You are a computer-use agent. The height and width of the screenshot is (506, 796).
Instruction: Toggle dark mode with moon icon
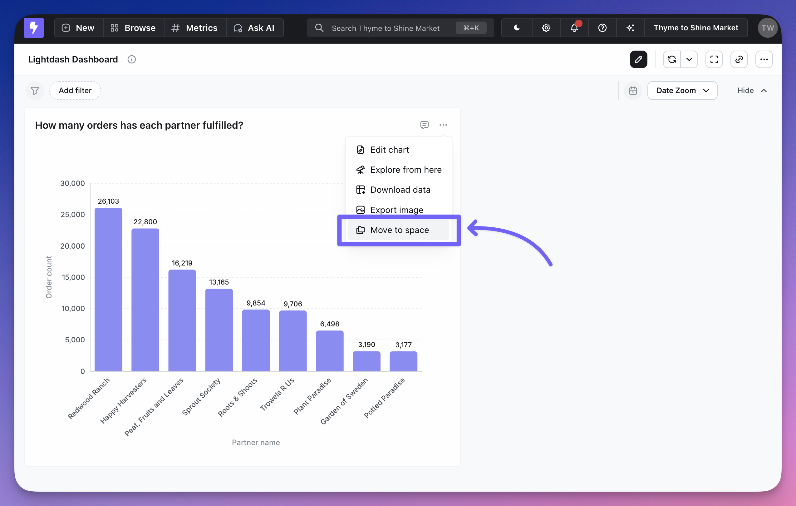[517, 28]
